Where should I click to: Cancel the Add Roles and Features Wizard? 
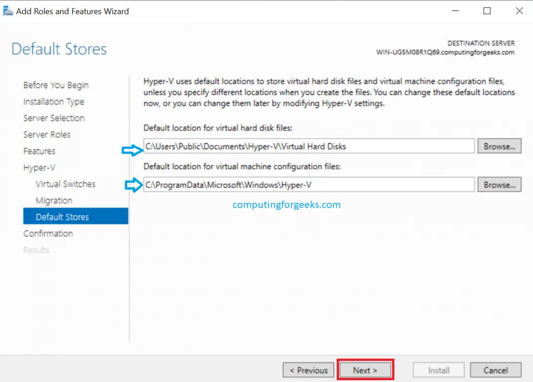point(496,371)
